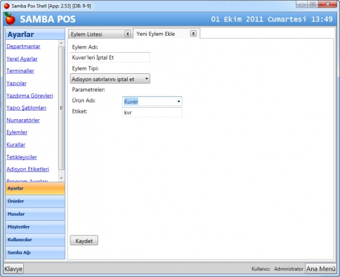Open the Samba Ağı navigation section

35,253
